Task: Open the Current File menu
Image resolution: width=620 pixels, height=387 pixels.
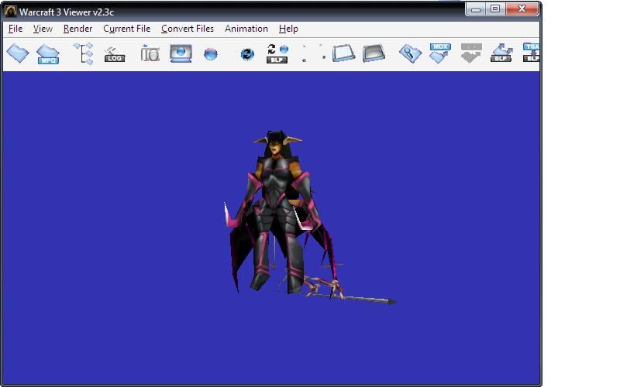Action: click(x=127, y=29)
